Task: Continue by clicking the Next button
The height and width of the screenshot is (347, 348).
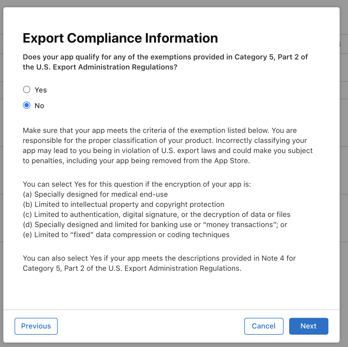Action: point(308,326)
